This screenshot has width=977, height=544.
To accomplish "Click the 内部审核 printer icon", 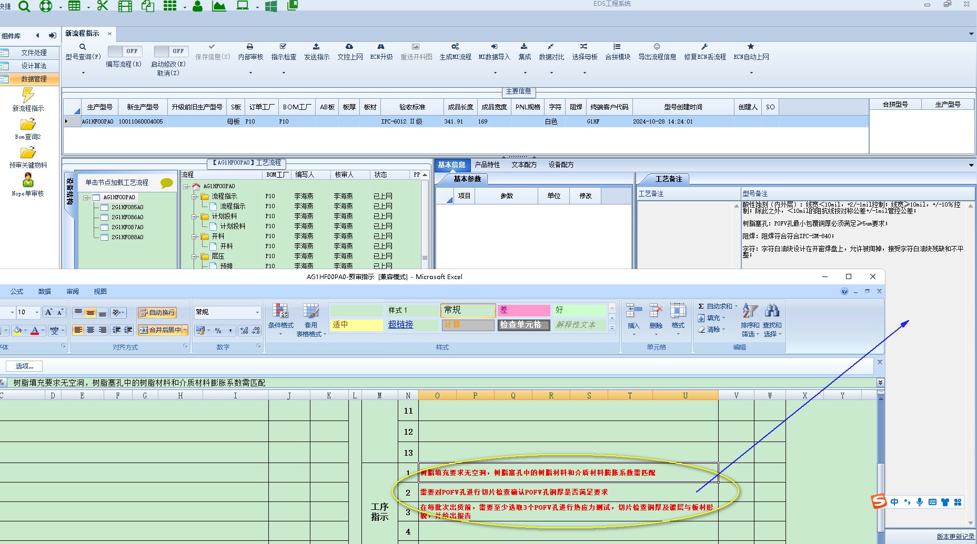I will [x=250, y=47].
